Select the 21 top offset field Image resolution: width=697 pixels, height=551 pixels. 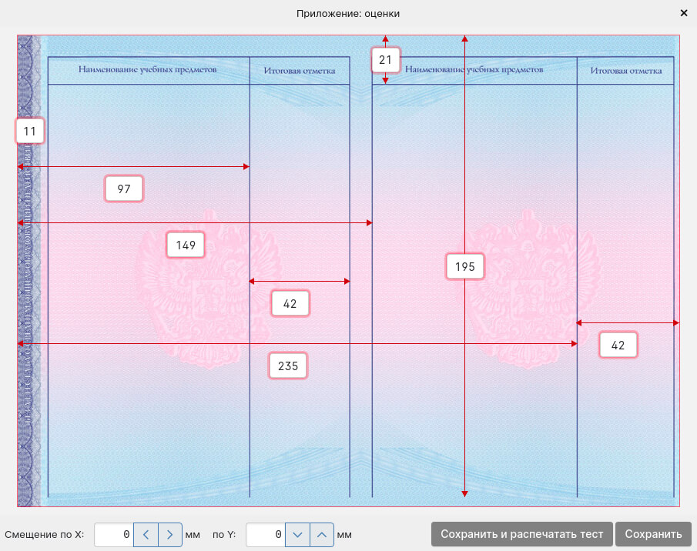click(385, 60)
